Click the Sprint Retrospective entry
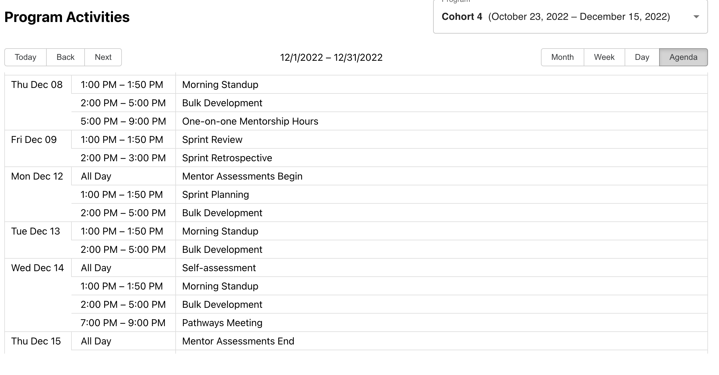Viewport: 719px width, 375px height. tap(227, 158)
